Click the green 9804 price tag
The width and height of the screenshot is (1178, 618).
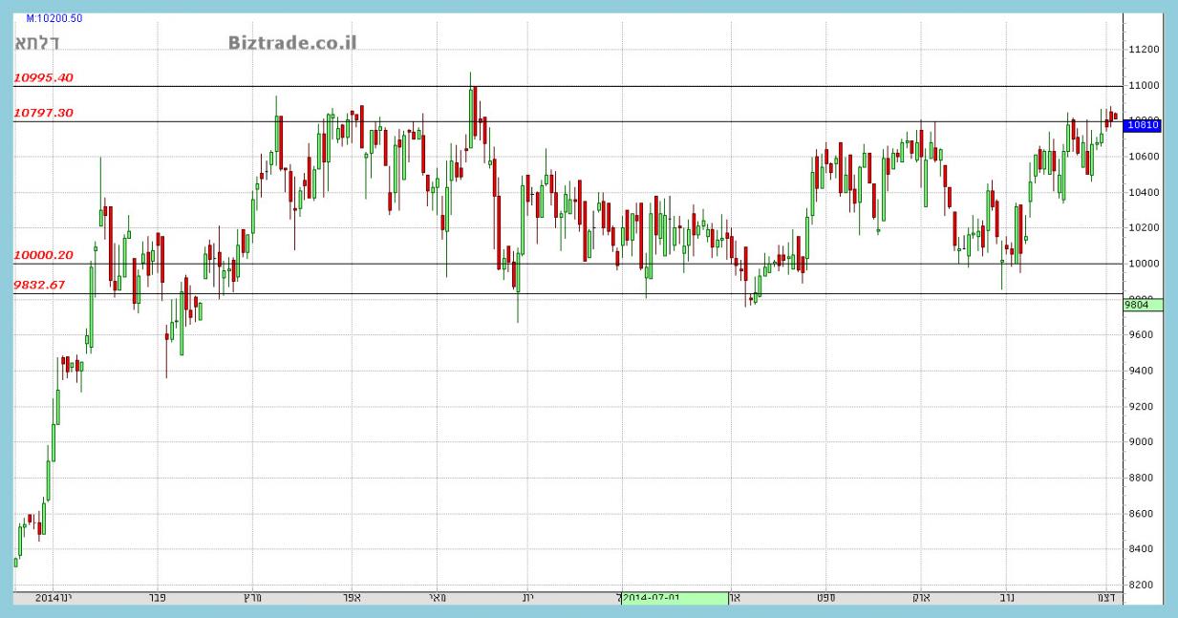click(x=1143, y=305)
